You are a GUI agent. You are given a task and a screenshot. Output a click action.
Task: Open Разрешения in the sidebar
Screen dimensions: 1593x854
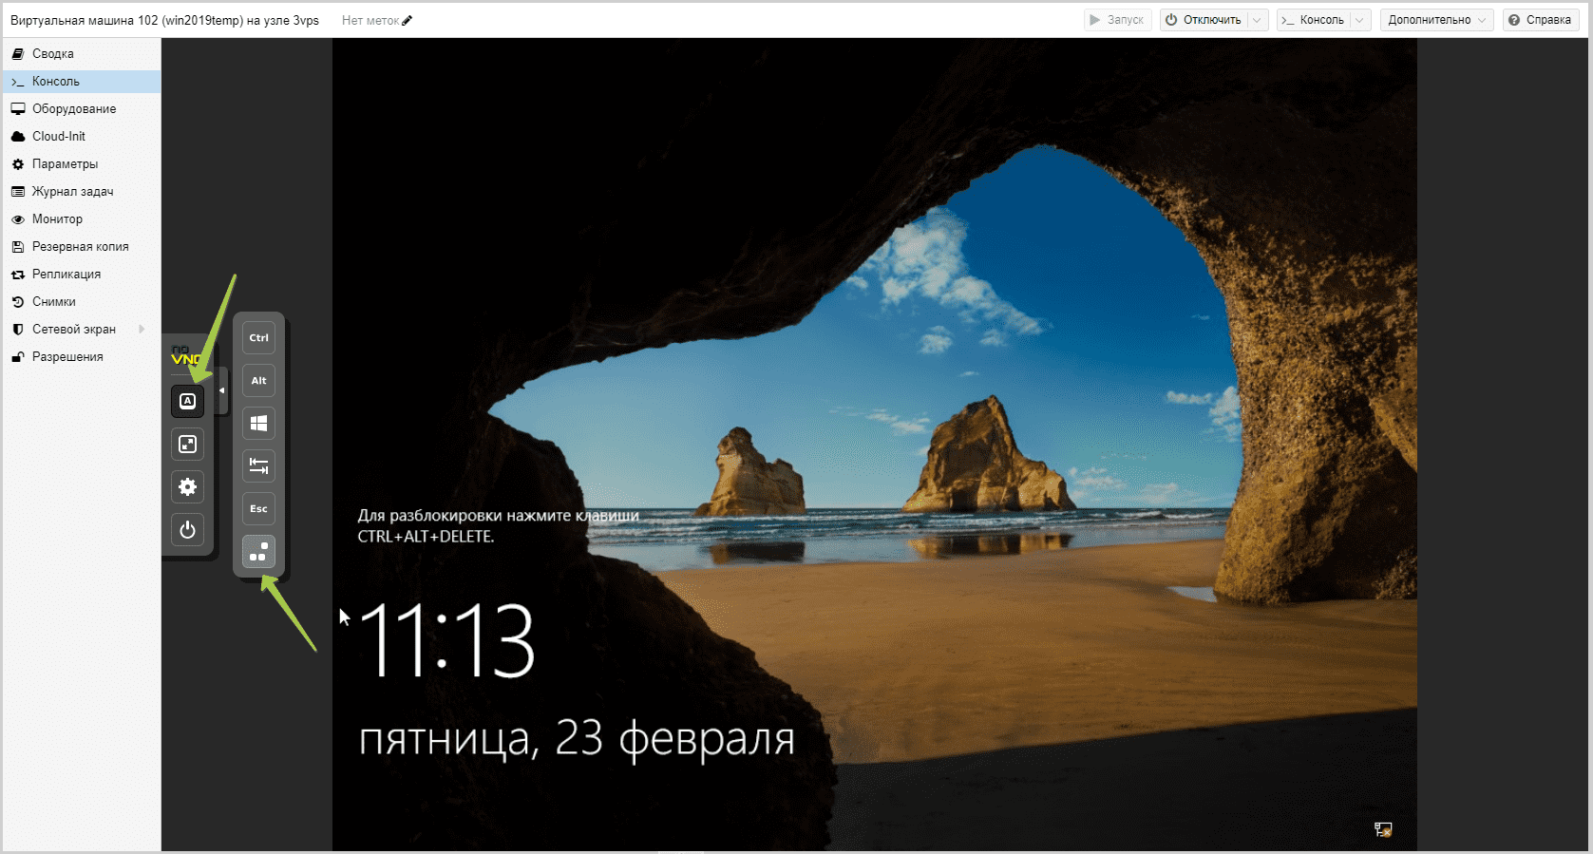pyautogui.click(x=82, y=356)
